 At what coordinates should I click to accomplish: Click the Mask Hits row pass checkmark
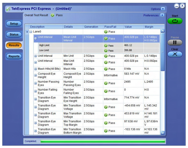(x=106, y=69)
